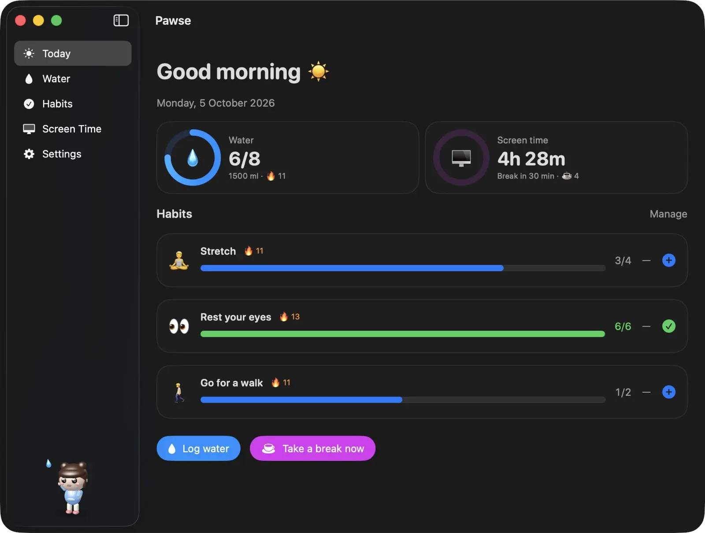
Task: Increment the Stretch habit with plus
Action: click(668, 260)
